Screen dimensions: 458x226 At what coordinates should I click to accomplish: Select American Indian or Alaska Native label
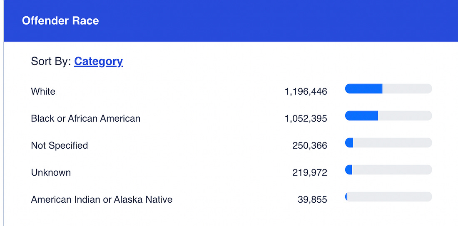click(x=102, y=199)
